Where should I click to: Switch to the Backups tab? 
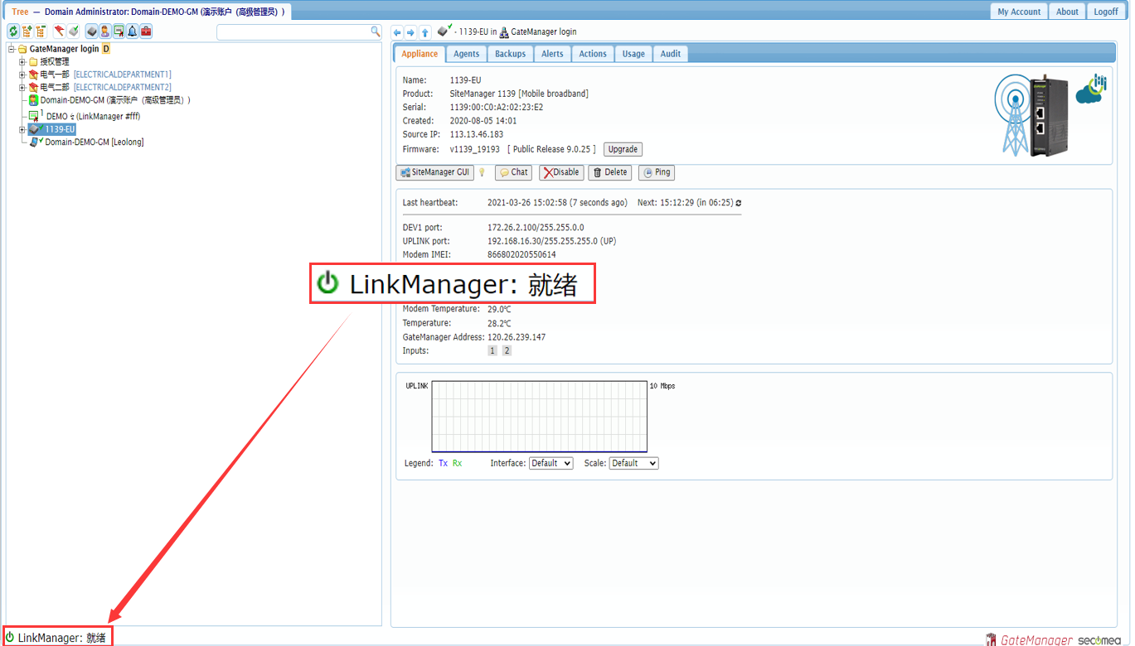click(x=510, y=54)
